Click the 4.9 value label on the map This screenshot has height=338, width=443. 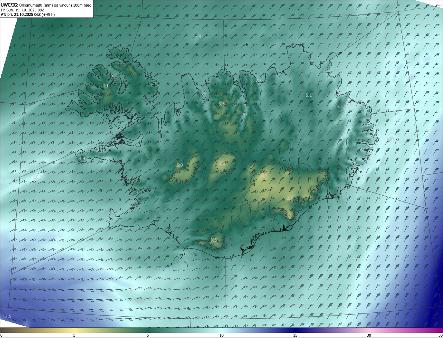[82, 158]
